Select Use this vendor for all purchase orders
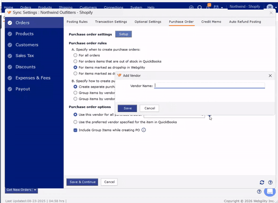Image resolution: width=278 pixels, height=203 pixels. tap(75, 115)
